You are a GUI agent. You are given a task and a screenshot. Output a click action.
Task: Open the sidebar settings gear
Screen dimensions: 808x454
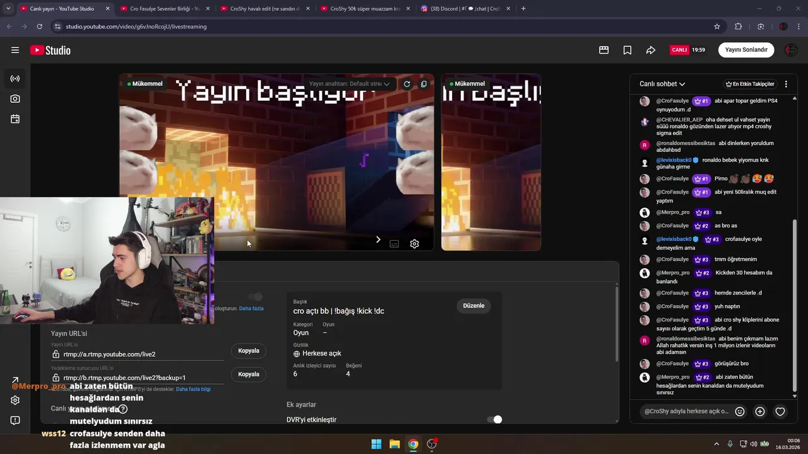[x=15, y=400]
